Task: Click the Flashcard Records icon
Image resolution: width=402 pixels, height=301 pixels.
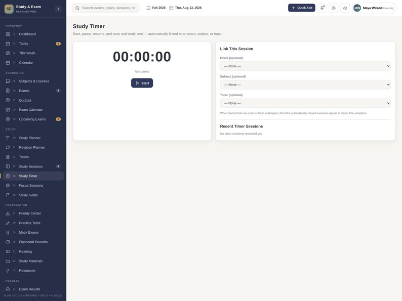Action: point(8,242)
